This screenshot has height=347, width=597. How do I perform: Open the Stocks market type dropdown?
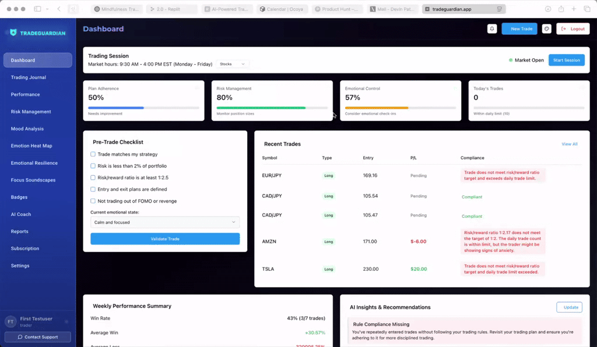[x=233, y=64]
